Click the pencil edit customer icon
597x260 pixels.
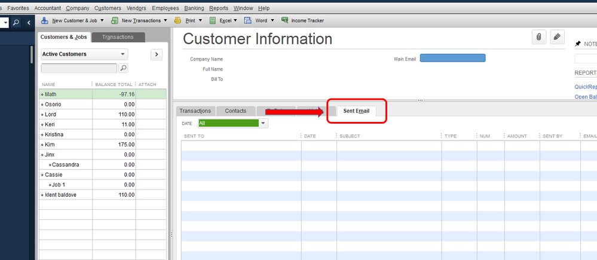point(558,37)
